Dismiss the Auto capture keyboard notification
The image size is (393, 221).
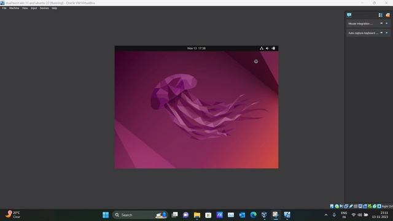(387, 33)
